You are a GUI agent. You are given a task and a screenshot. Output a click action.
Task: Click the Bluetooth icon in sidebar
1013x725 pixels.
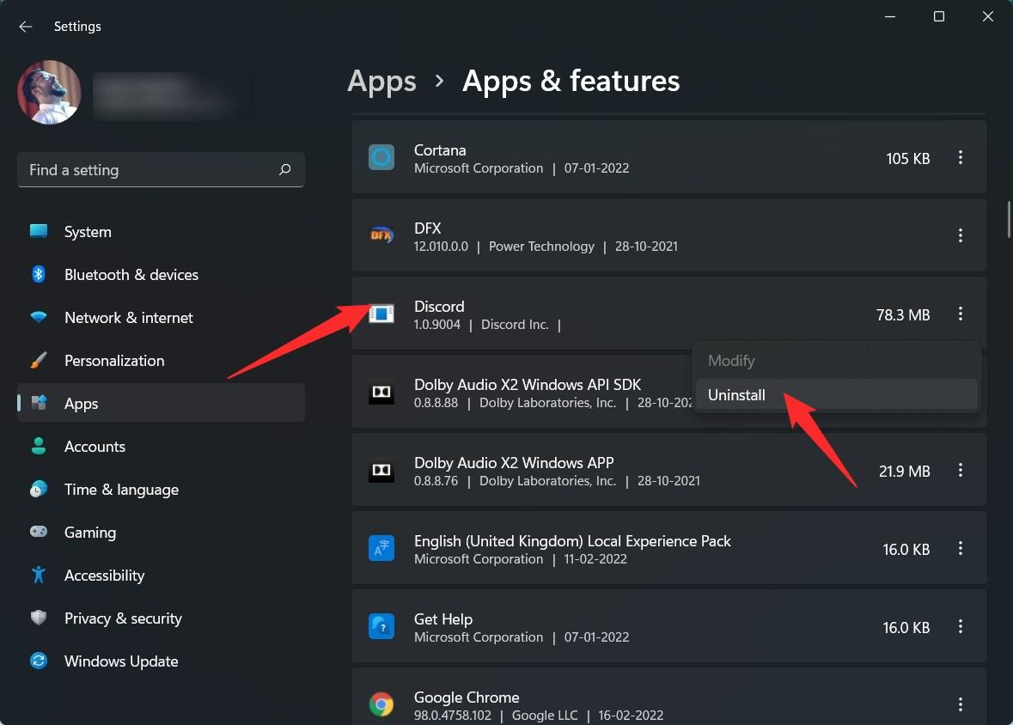pyautogui.click(x=39, y=274)
